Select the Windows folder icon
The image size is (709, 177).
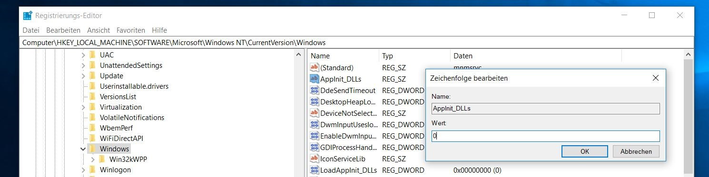pos(92,149)
